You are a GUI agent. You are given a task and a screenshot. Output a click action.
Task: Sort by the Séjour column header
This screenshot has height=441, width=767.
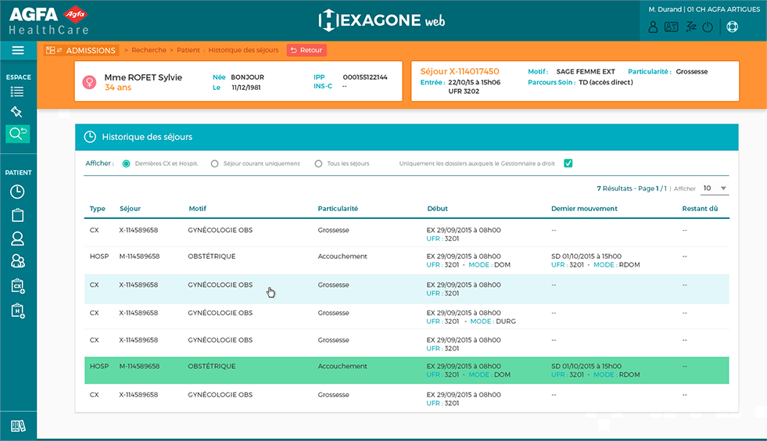click(x=130, y=209)
